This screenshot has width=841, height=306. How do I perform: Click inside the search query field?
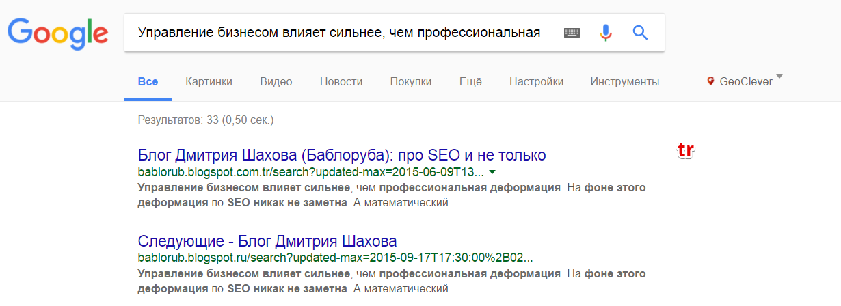pyautogui.click(x=338, y=32)
